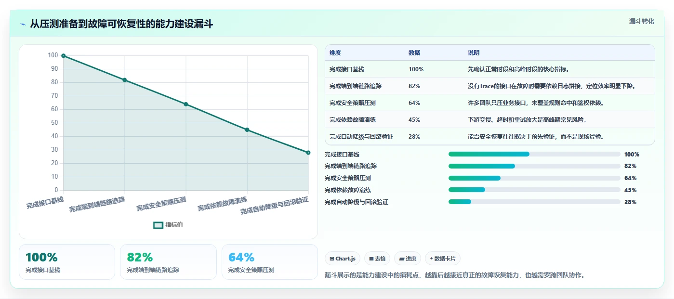Click the description about Trace 日志拼接
The width and height of the screenshot is (674, 299).
point(553,86)
